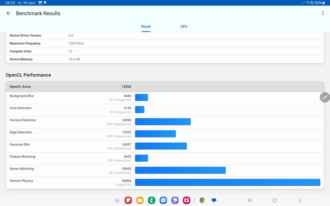Screen dimensions: 330x206
Task: Click the Gaussian Blur score bar
Action: tap(161, 146)
